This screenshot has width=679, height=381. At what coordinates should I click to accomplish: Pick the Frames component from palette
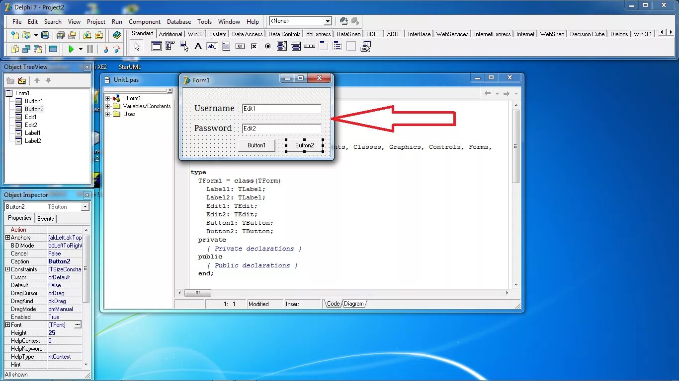157,46
